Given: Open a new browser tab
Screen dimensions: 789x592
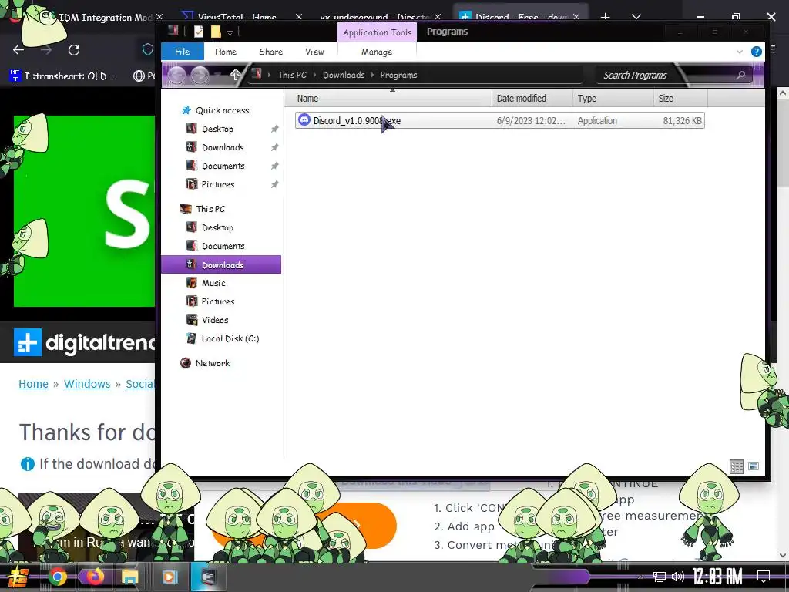Looking at the screenshot, I should pos(606,17).
